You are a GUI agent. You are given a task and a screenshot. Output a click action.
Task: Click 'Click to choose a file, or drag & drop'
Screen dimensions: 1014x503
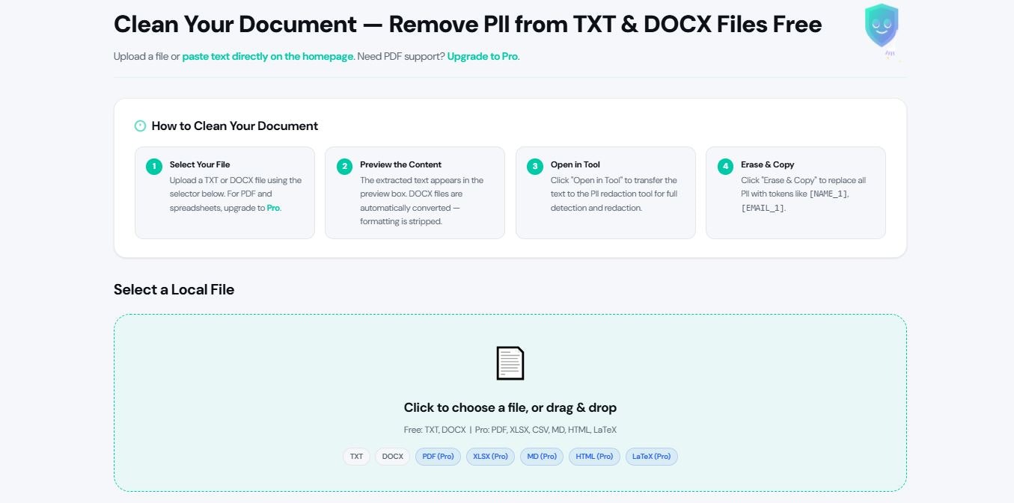pyautogui.click(x=510, y=407)
